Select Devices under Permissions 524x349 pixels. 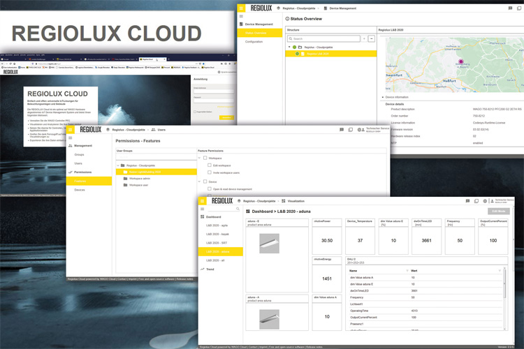pyautogui.click(x=80, y=190)
